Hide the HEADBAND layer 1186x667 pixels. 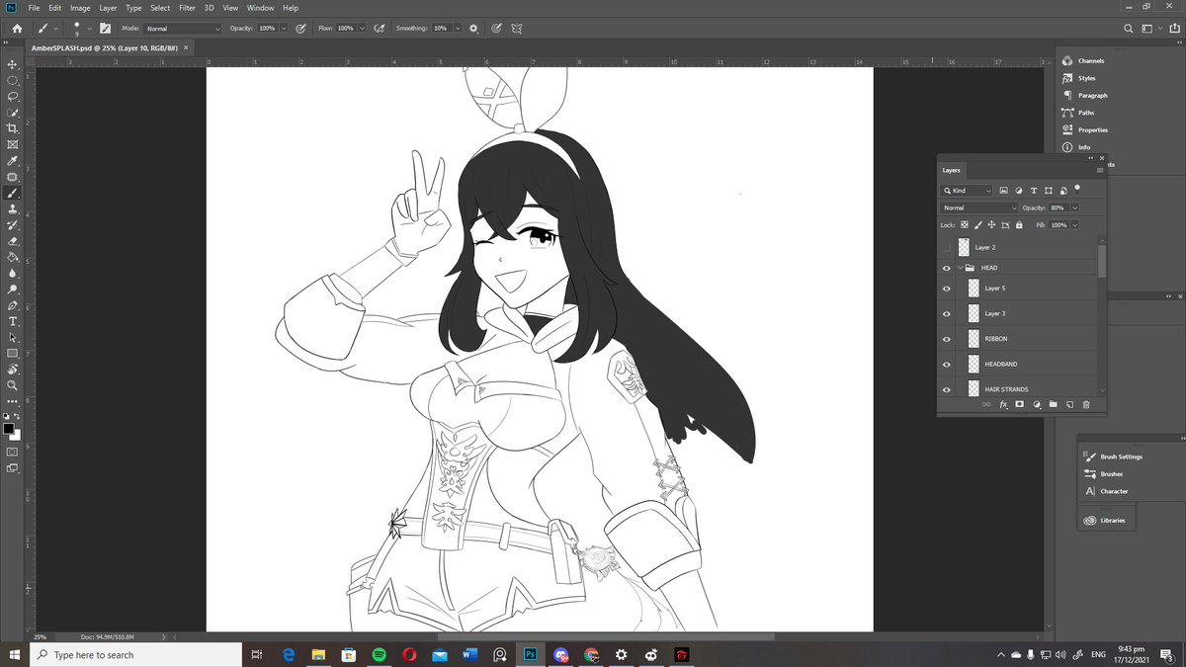pyautogui.click(x=947, y=364)
